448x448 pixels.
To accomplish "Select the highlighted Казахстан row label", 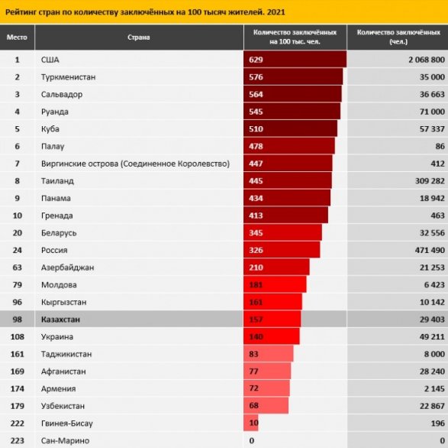I will 60,320.
